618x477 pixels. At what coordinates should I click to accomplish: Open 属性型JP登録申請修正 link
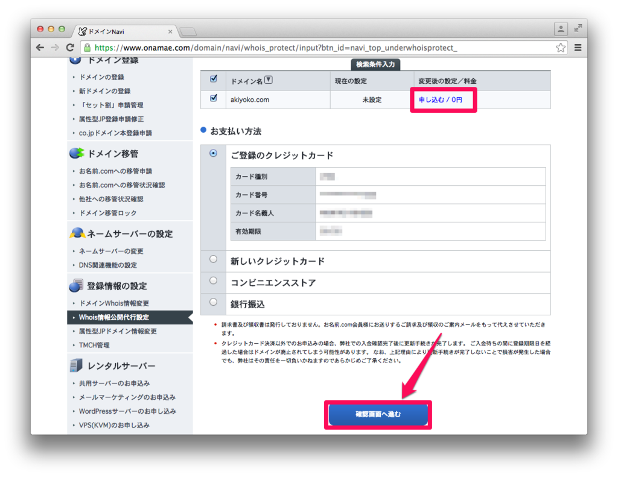(112, 119)
